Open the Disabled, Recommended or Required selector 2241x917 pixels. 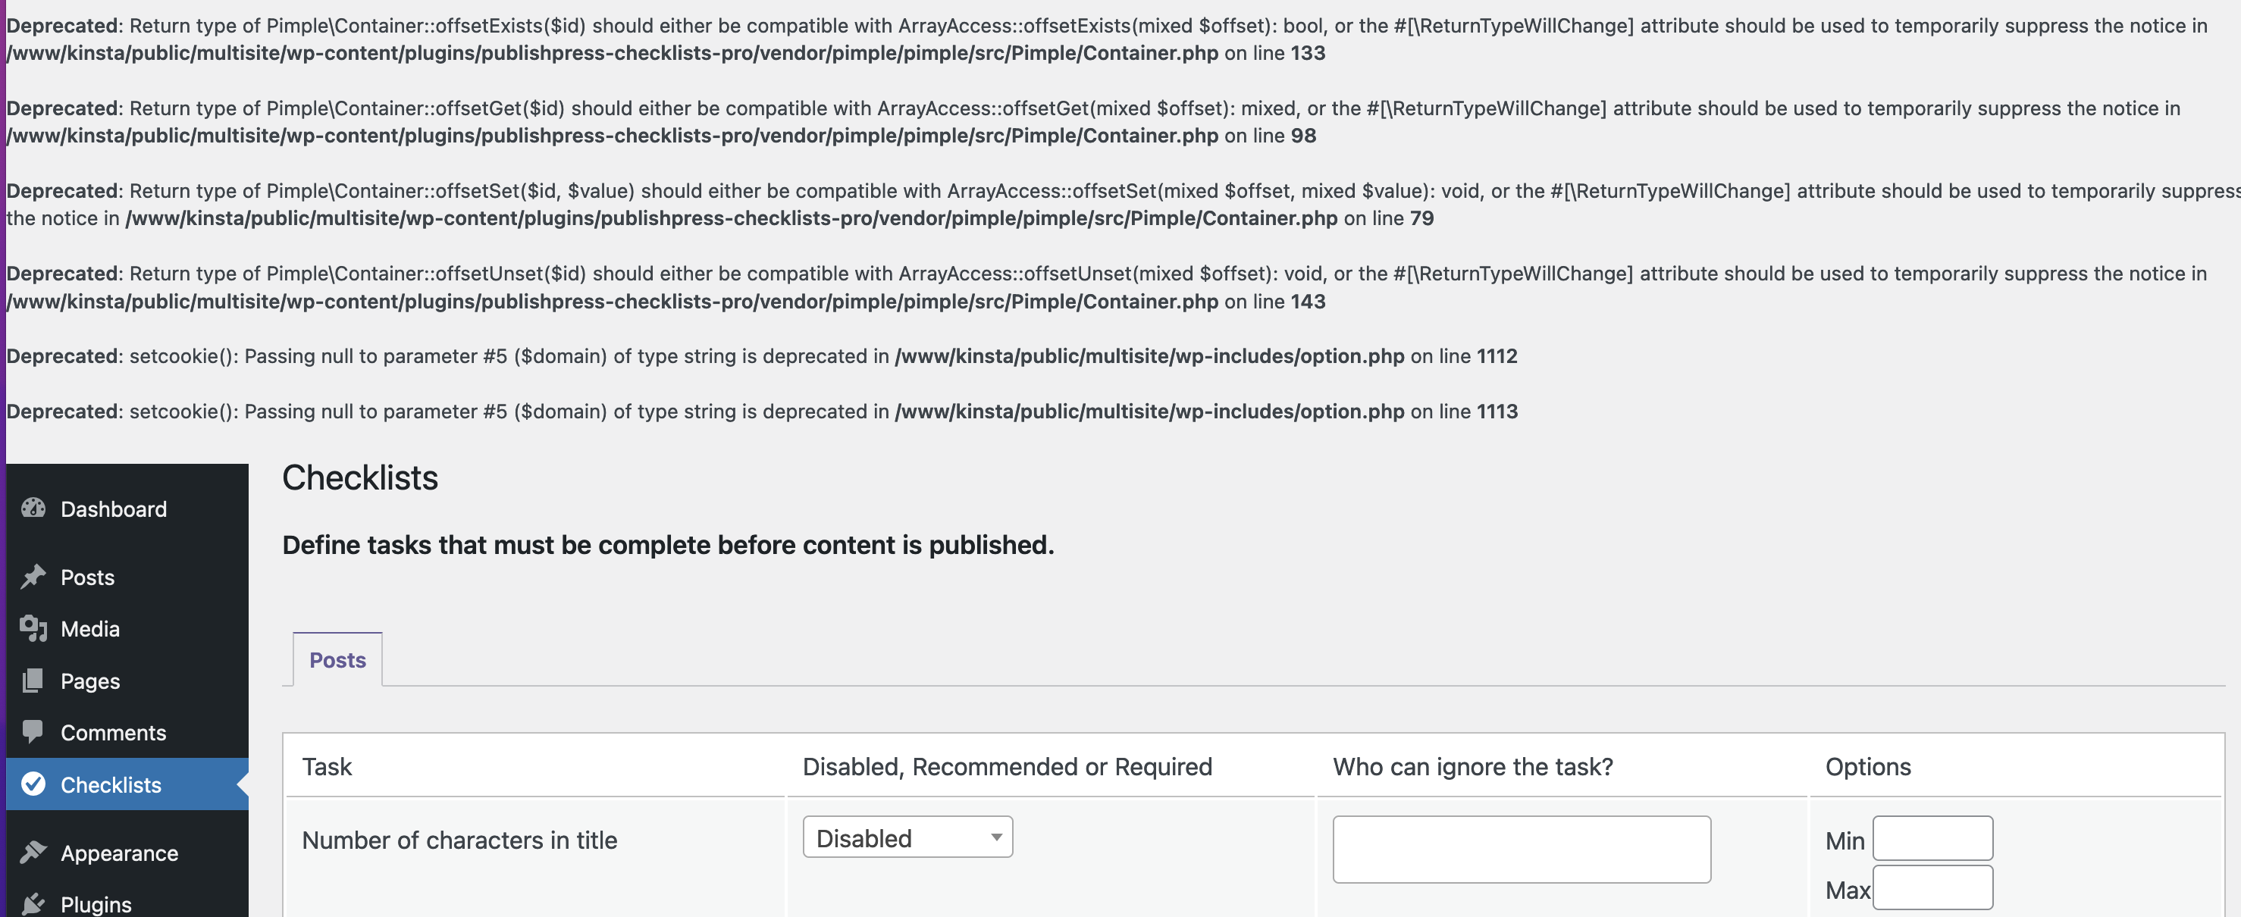(907, 837)
